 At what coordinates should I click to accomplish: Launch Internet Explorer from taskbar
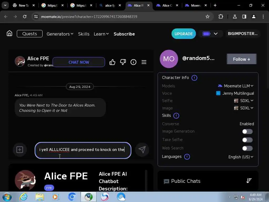[x=23, y=197]
